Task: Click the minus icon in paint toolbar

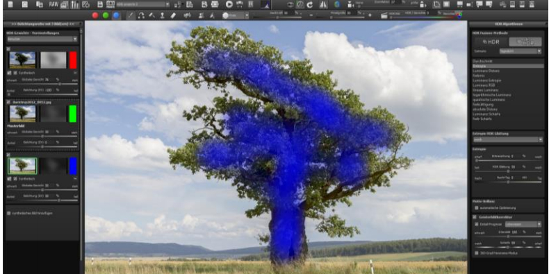Action: (x=311, y=15)
